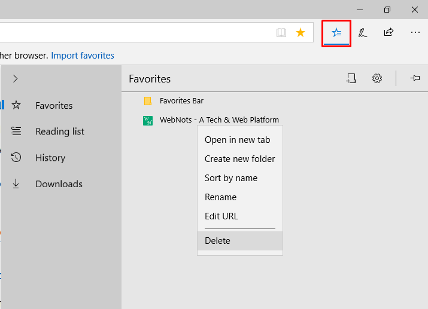Open favorites settings gear icon
The height and width of the screenshot is (309, 428).
(377, 78)
